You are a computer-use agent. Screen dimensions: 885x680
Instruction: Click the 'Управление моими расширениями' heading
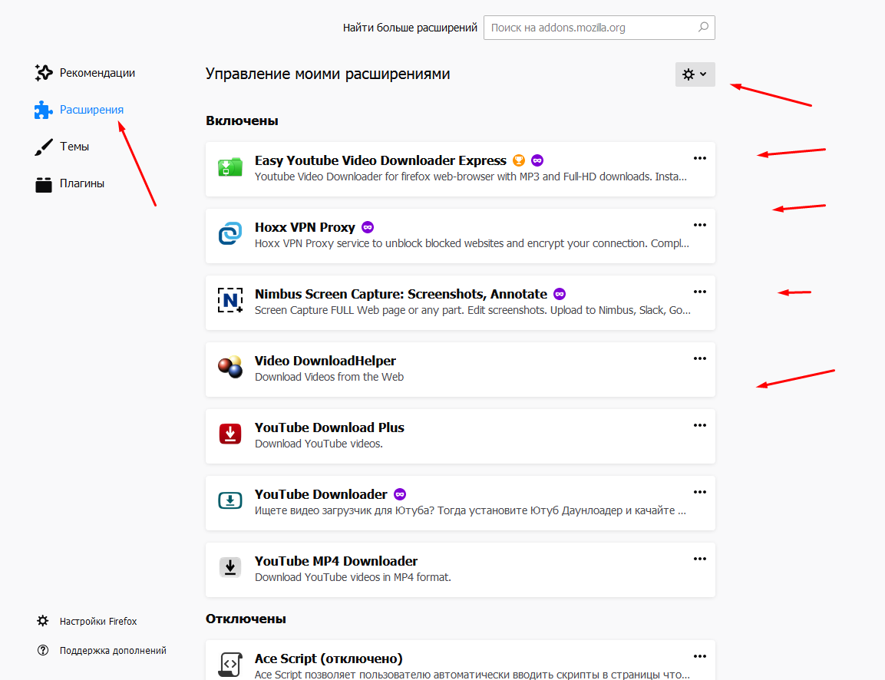[327, 74]
